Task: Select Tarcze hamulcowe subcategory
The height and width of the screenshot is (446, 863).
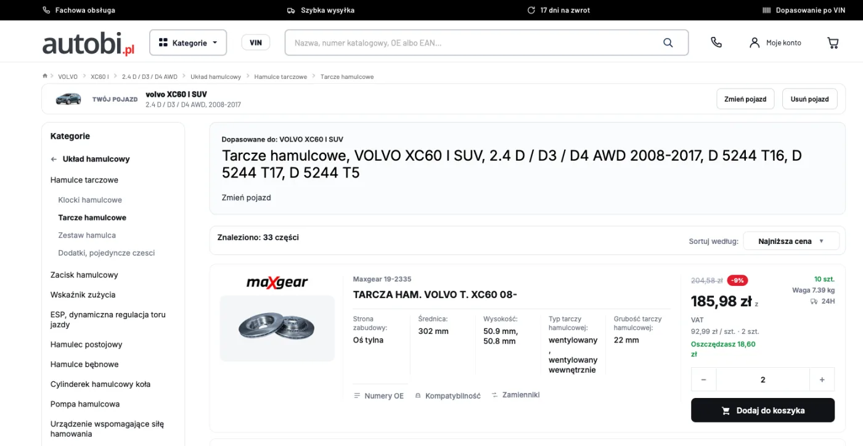Action: pyautogui.click(x=92, y=217)
